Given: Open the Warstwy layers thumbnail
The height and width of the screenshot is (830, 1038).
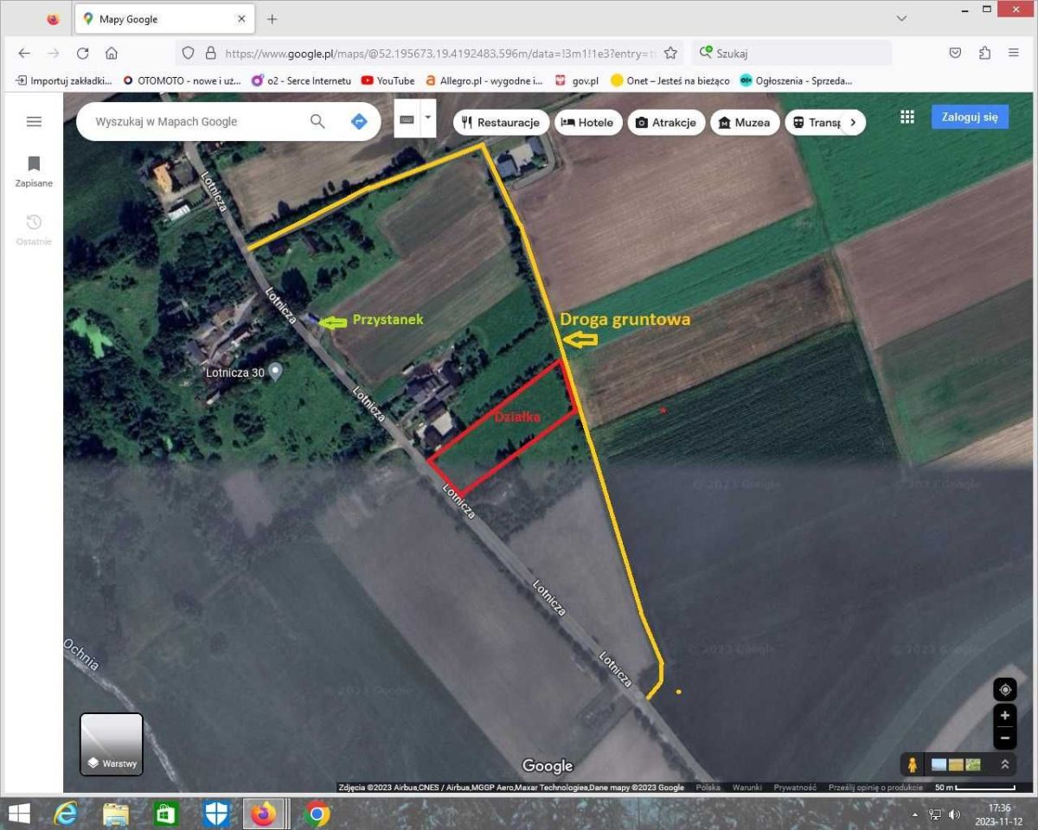Looking at the screenshot, I should (112, 744).
